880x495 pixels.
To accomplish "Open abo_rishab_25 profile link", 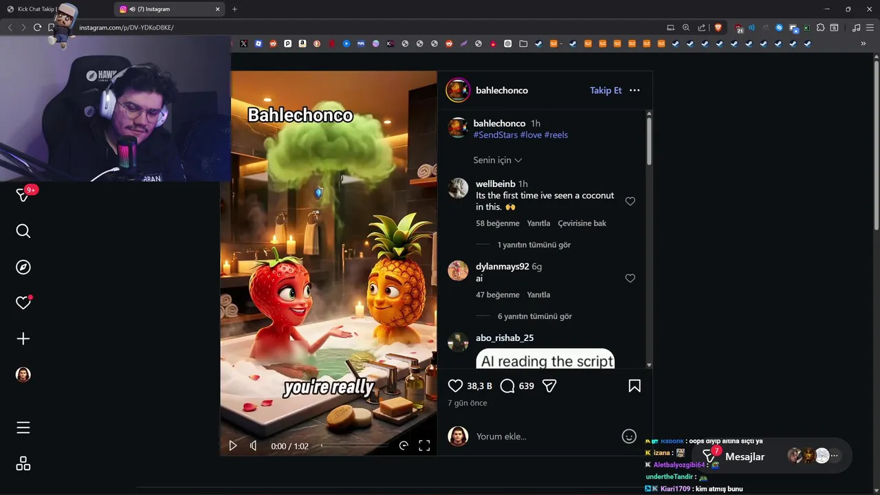I will (x=505, y=338).
